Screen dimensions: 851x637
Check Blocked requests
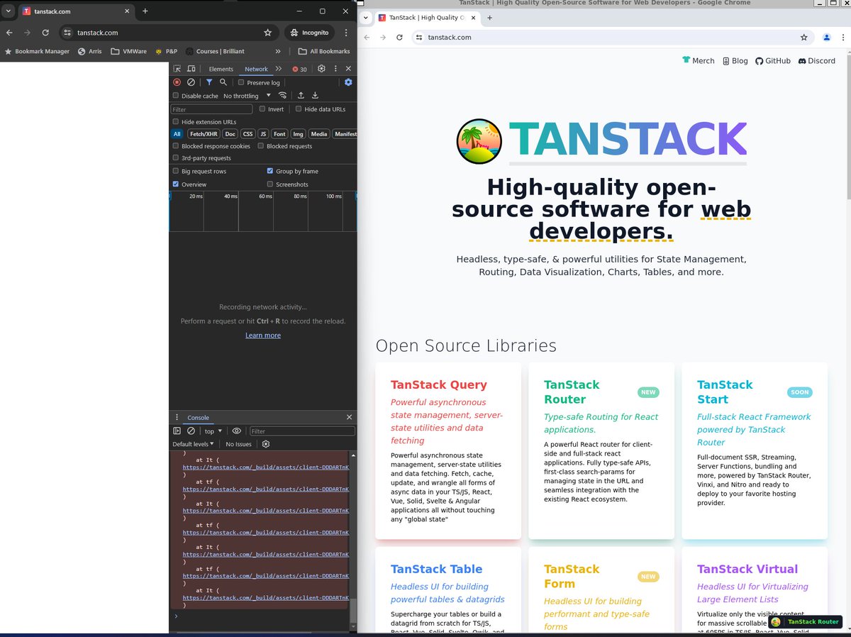[261, 146]
